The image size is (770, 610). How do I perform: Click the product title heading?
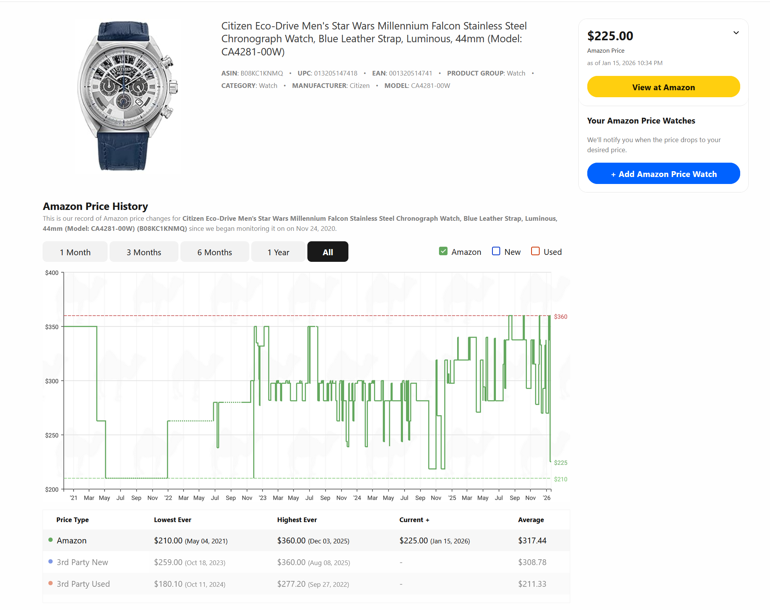coord(374,39)
